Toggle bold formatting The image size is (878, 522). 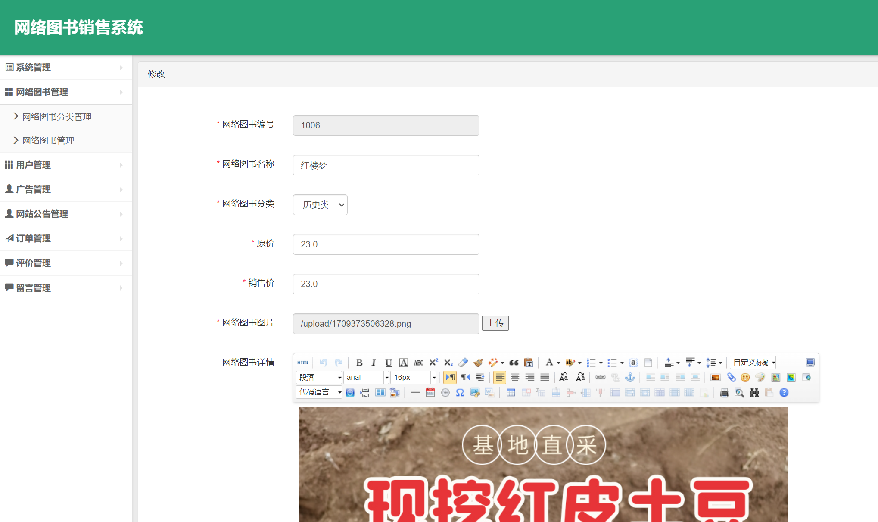(x=360, y=363)
